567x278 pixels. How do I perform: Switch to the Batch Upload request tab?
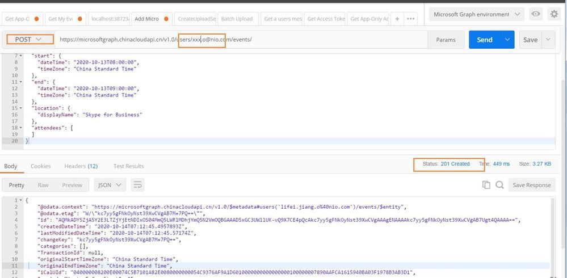(x=238, y=19)
